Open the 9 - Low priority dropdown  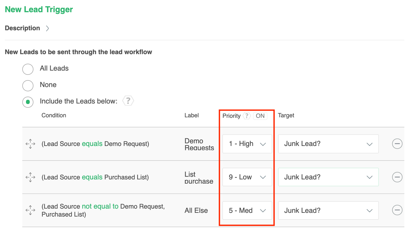coord(247,177)
